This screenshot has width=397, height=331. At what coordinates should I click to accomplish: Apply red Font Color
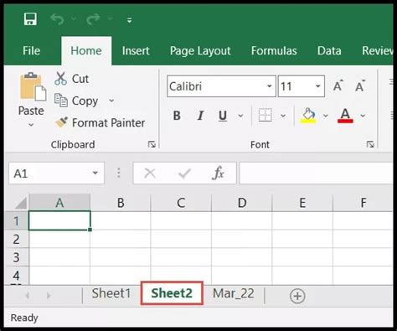pos(345,116)
